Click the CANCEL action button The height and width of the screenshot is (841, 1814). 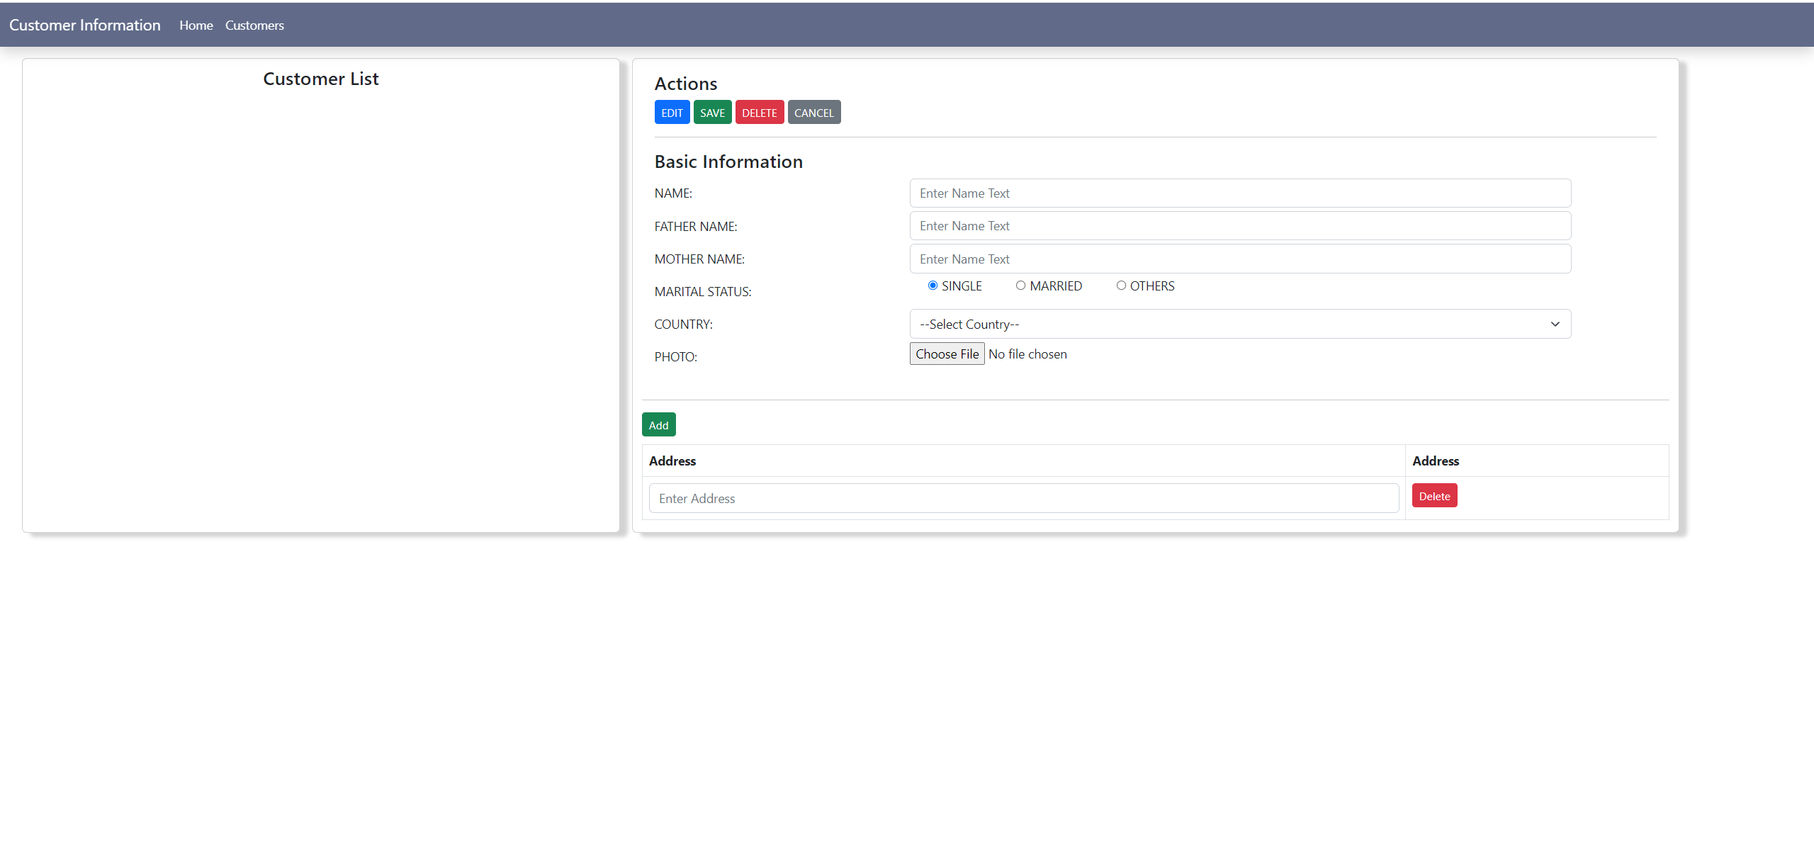tap(813, 112)
